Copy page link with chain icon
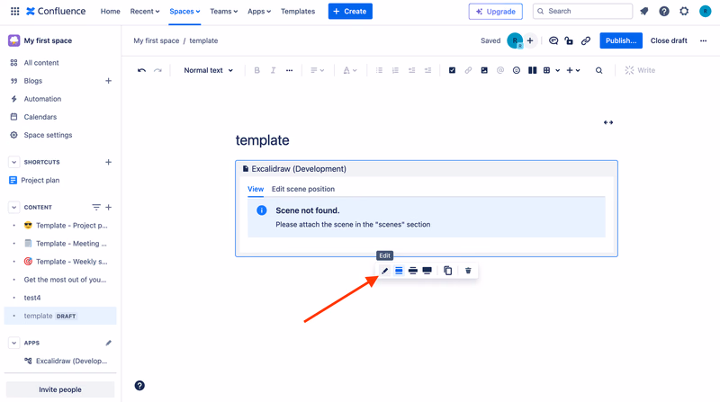 point(586,40)
